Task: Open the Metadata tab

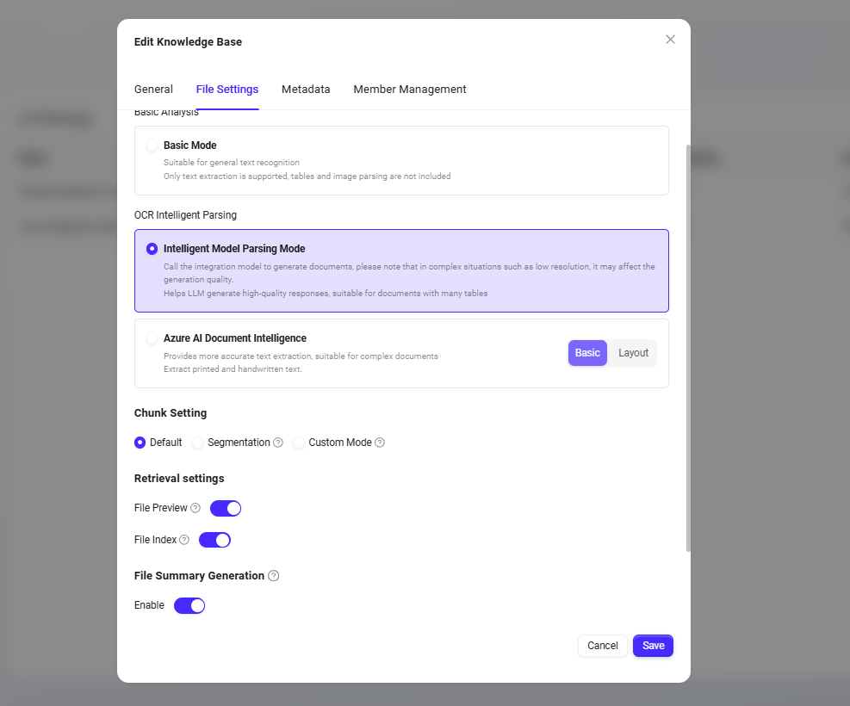Action: coord(306,90)
